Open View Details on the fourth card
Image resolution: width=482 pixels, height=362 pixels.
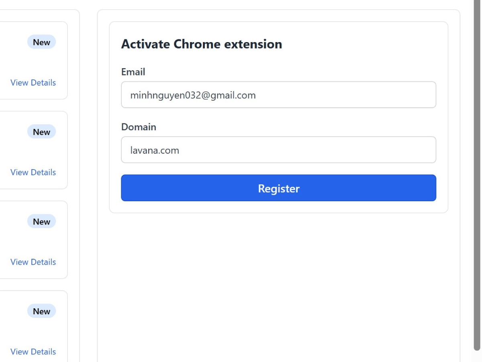[x=33, y=352]
